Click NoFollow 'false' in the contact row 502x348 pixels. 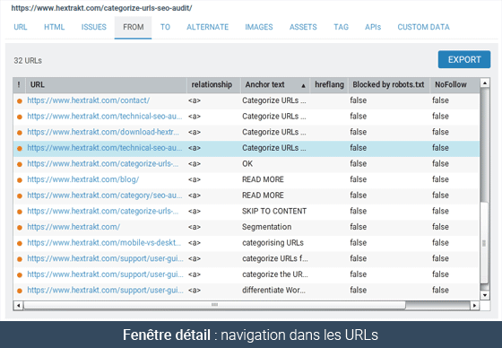point(440,100)
